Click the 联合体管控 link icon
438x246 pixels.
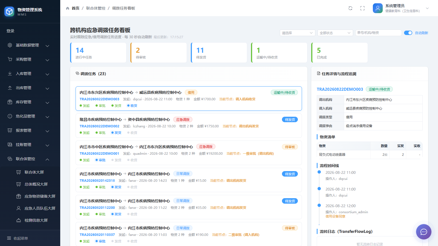[10, 159]
